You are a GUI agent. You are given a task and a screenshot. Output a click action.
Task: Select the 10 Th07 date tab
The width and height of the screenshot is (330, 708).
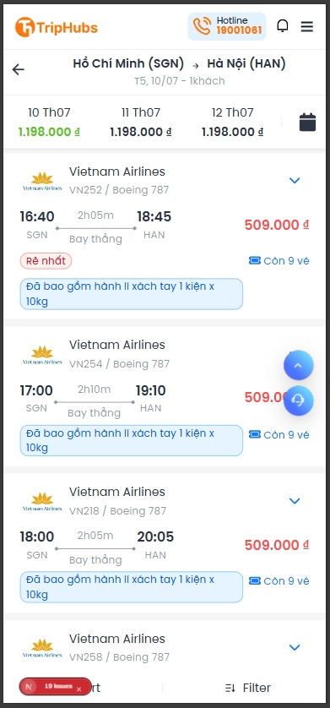point(49,122)
